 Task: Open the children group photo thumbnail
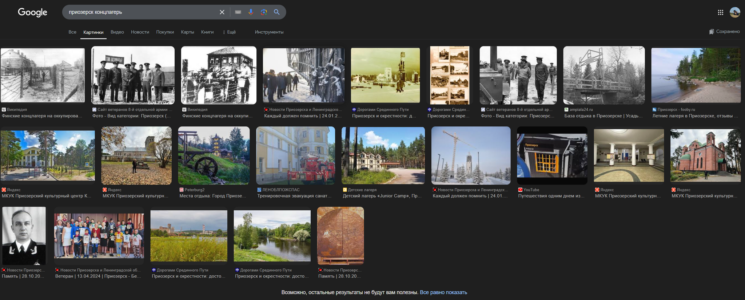pos(99,236)
